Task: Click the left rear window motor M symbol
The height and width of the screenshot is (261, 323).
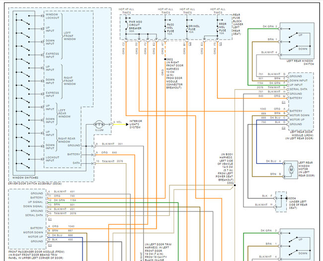Action: click(x=291, y=170)
